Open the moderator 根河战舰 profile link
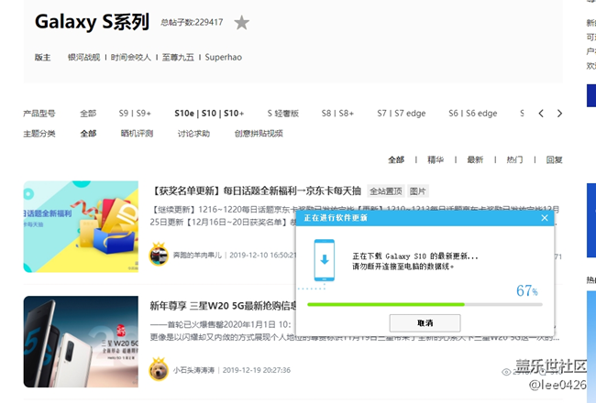 83,57
